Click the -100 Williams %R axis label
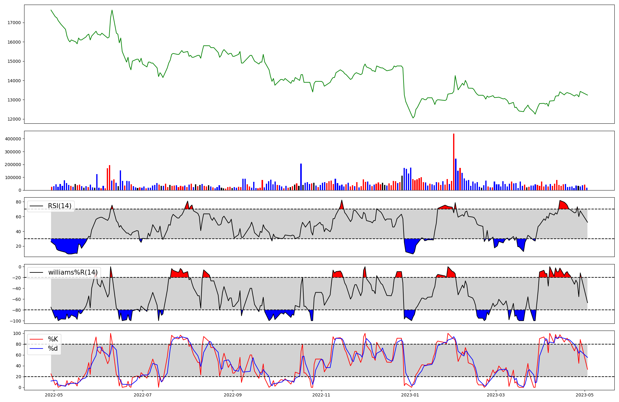Screen dimensions: 619x402 tap(15, 321)
